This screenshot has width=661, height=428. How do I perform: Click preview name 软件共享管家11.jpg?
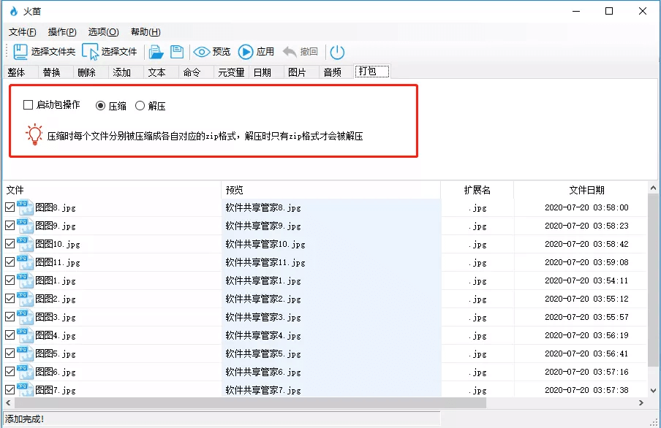(x=265, y=262)
